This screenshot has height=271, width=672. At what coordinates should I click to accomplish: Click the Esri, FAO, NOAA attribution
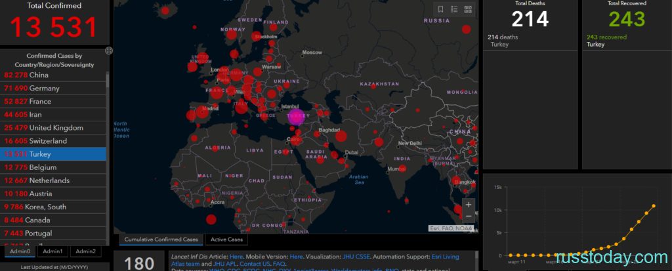click(451, 228)
